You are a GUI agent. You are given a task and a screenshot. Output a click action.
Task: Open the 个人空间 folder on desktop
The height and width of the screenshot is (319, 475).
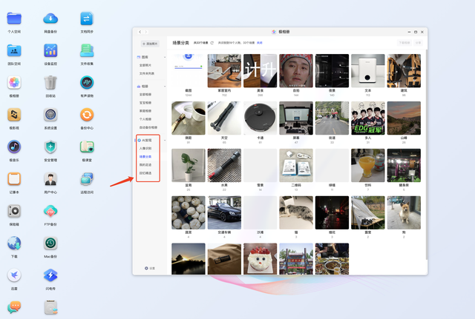coord(14,19)
